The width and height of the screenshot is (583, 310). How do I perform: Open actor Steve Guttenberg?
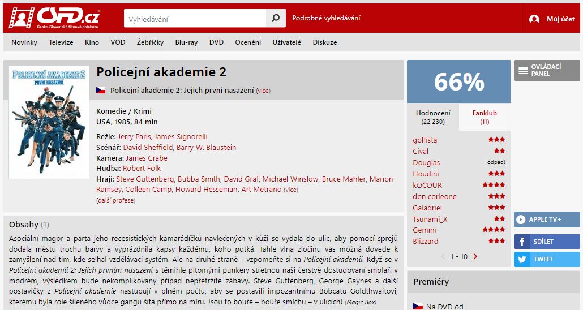(145, 179)
